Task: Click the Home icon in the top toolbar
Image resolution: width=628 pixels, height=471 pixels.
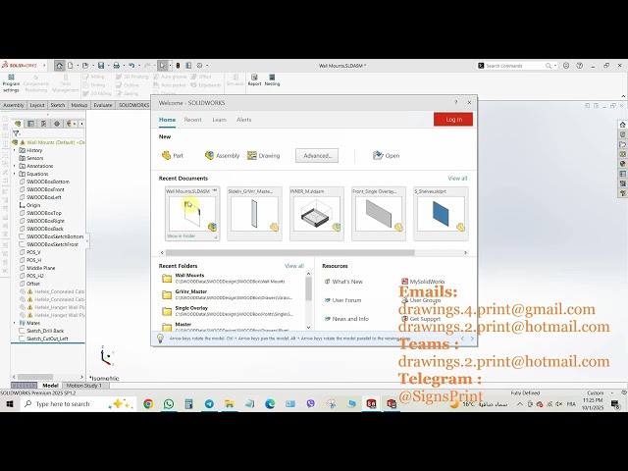Action: click(59, 66)
